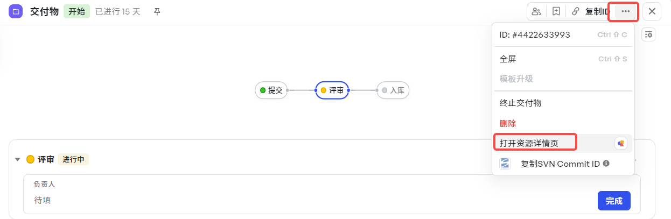Click the bookmark add icon

pos(556,11)
